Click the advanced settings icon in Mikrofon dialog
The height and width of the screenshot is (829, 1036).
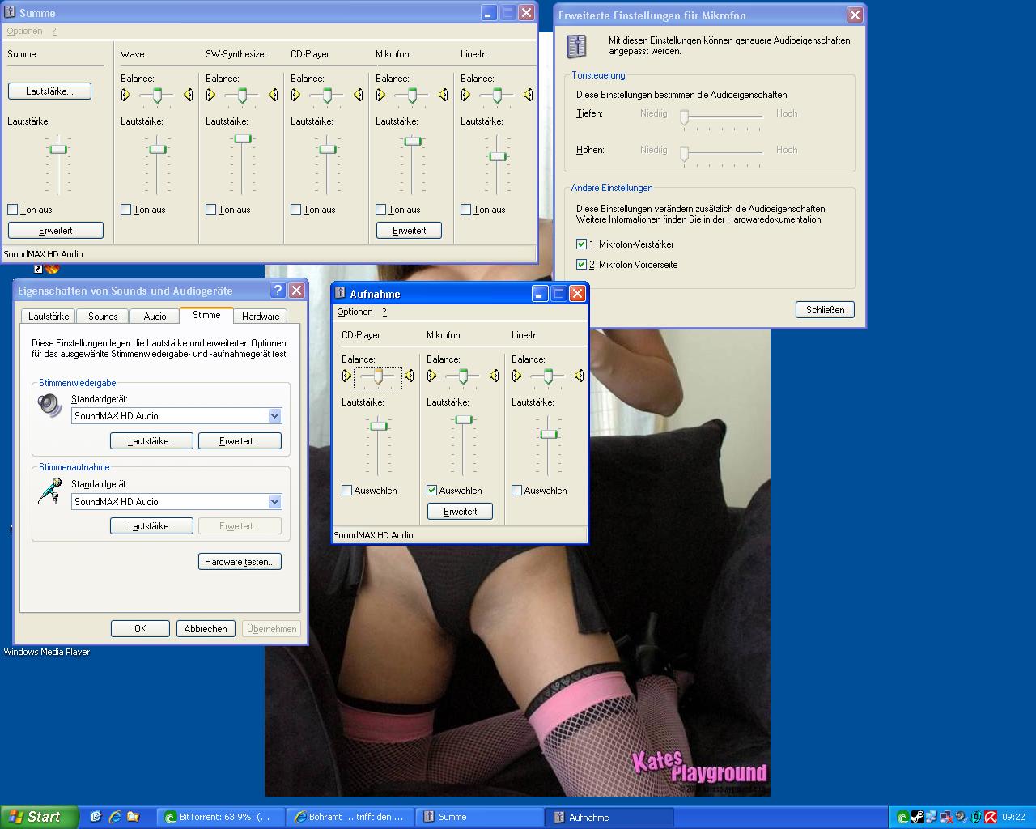click(x=576, y=46)
